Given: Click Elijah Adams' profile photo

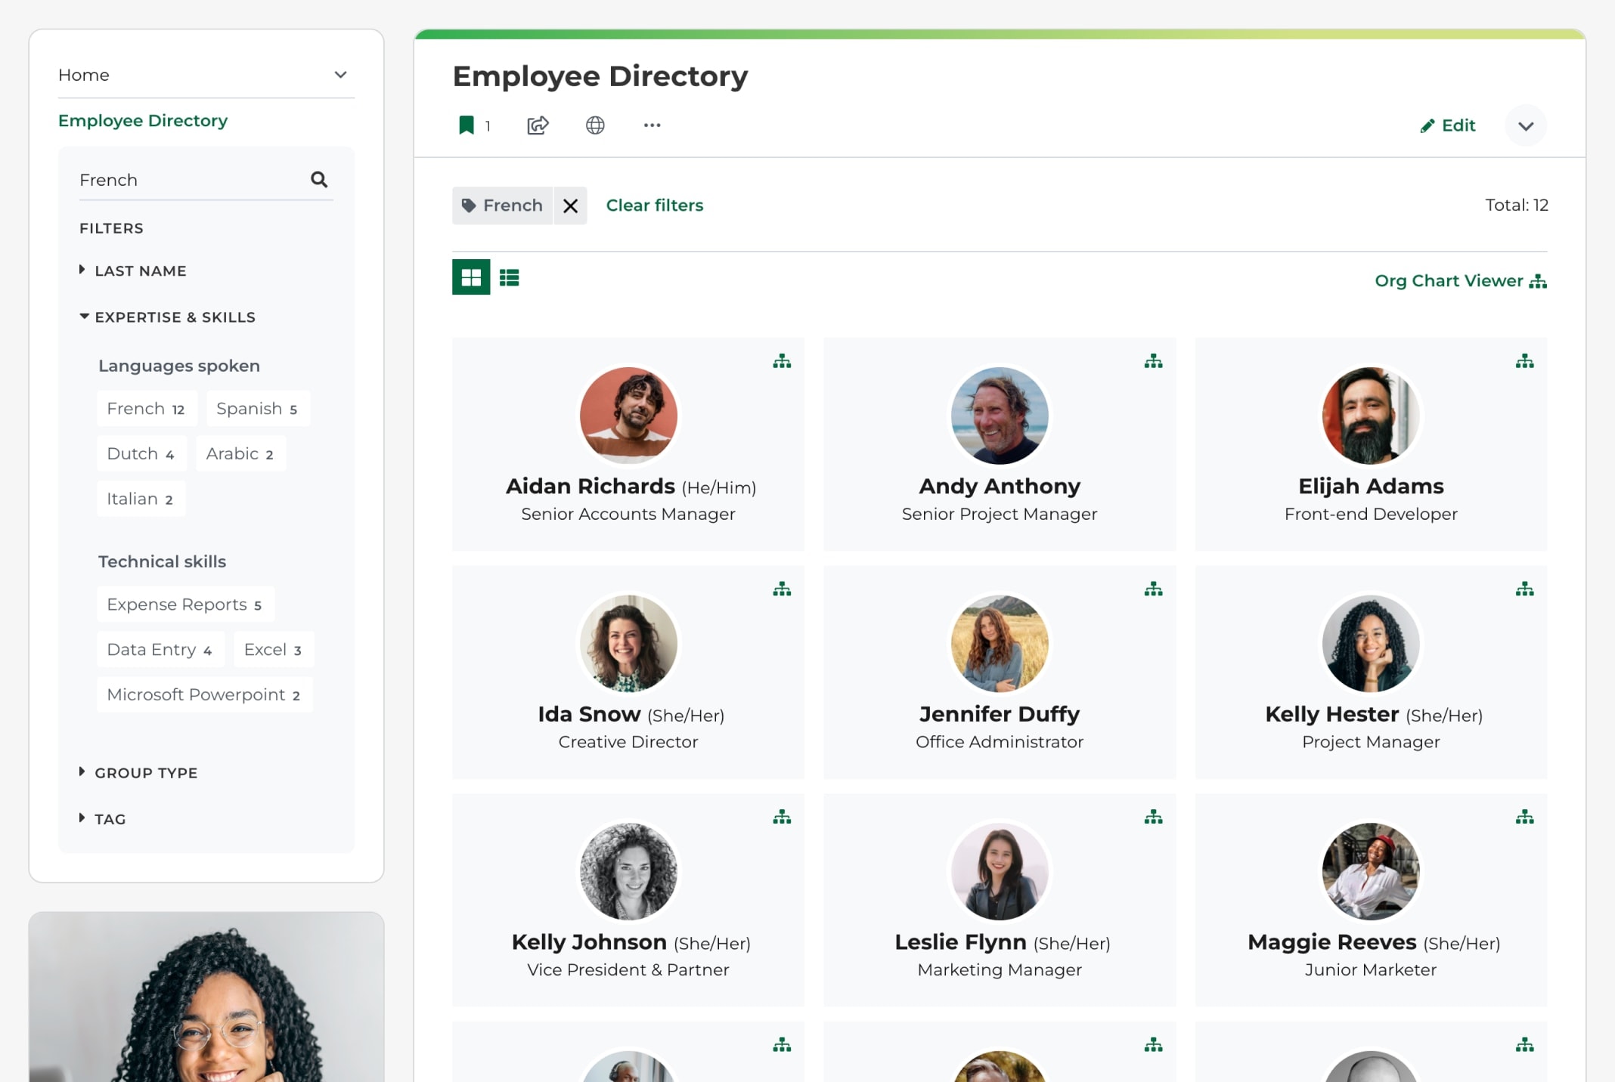Looking at the screenshot, I should click(x=1371, y=416).
